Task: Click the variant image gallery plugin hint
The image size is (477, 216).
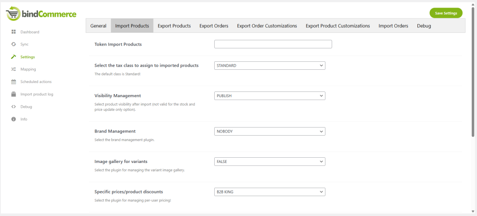Action: pyautogui.click(x=140, y=170)
